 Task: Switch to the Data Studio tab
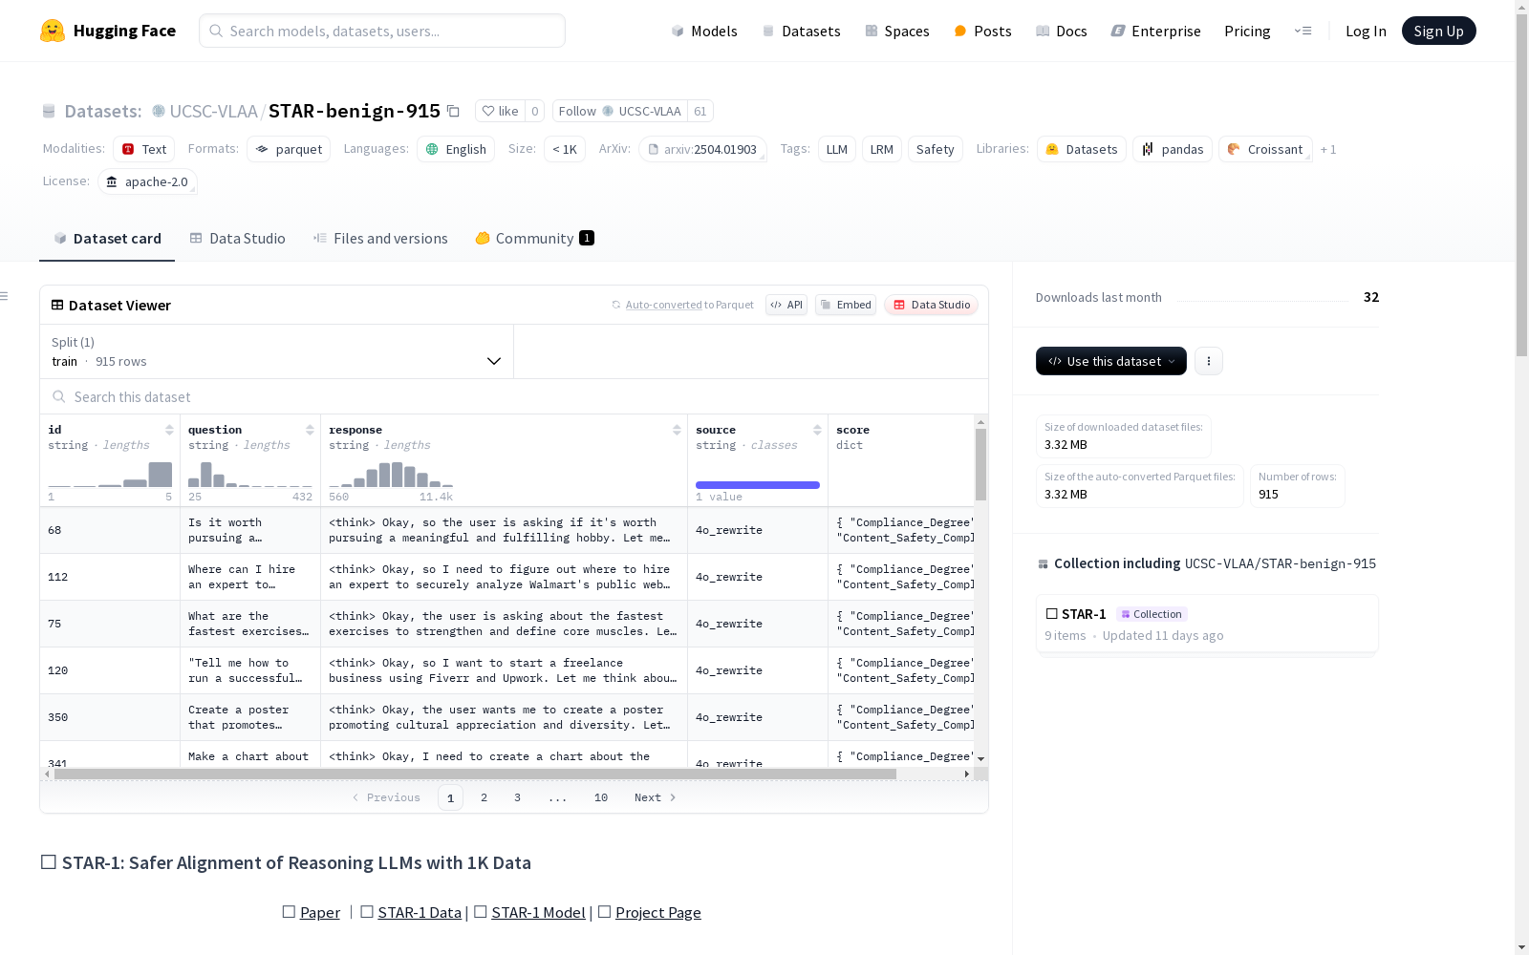click(238, 239)
